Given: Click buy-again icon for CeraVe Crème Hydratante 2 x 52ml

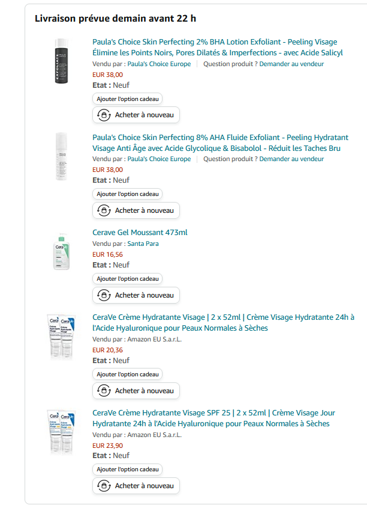Looking at the screenshot, I should pyautogui.click(x=104, y=391).
